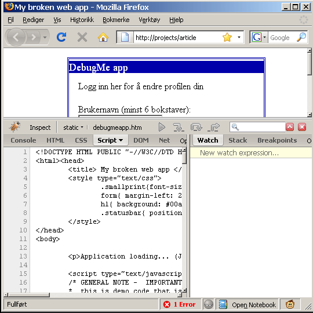Reload the page with the blue refresh icon
The height and width of the screenshot is (313, 313).
[x=61, y=37]
